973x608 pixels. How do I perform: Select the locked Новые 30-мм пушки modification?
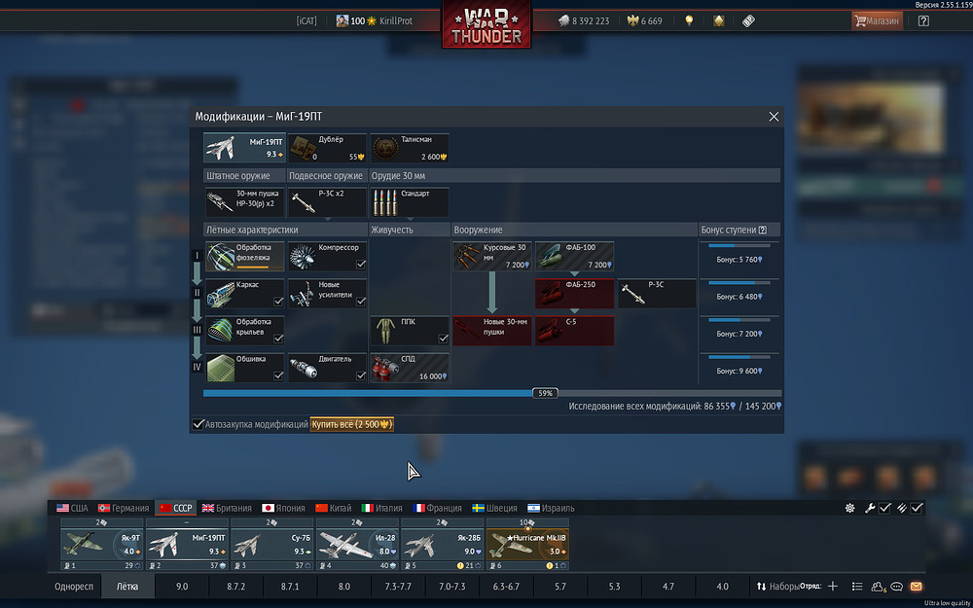point(492,331)
